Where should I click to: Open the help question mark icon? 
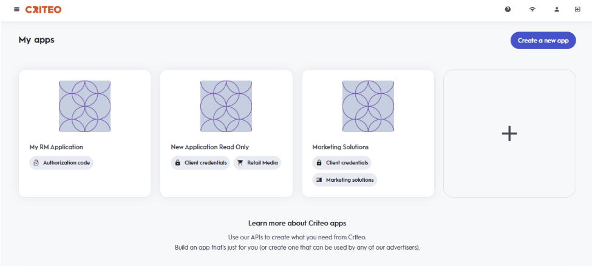pyautogui.click(x=508, y=10)
